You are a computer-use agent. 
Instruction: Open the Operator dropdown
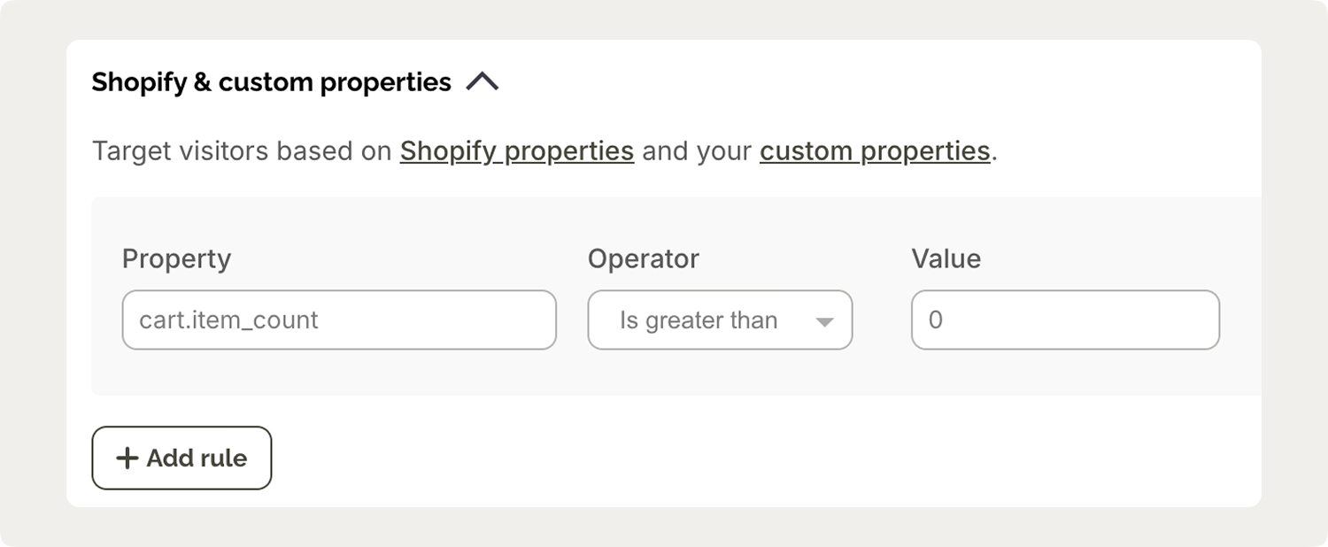(x=719, y=320)
